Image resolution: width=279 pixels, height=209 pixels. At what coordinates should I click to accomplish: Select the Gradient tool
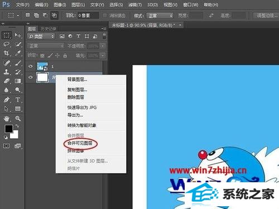click(18, 81)
